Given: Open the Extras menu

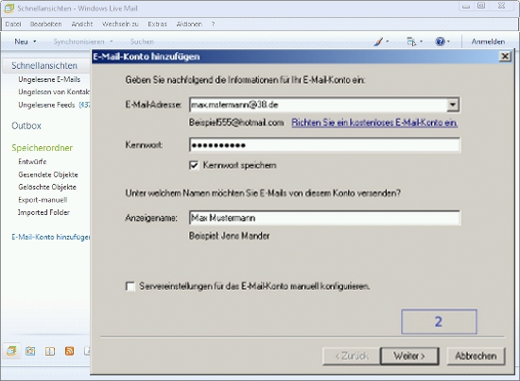Looking at the screenshot, I should point(157,25).
